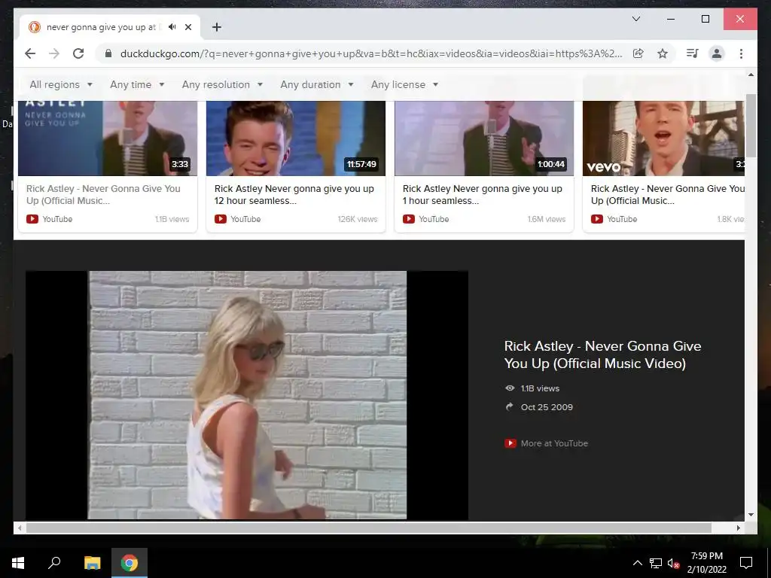771x578 pixels.
Task: Open the clock showing 7:59 PM
Action: tap(707, 563)
